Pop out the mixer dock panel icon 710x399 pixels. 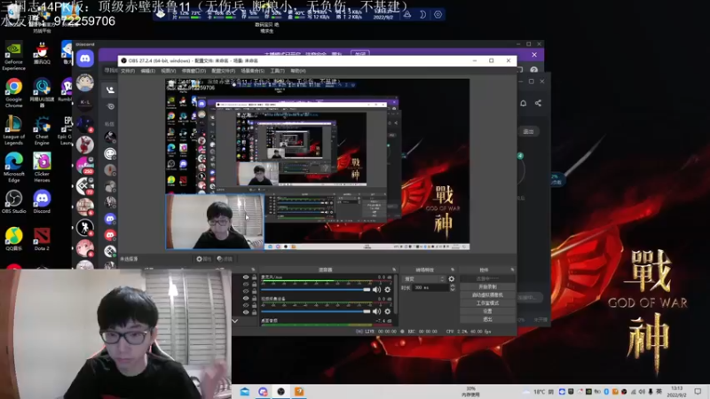pyautogui.click(x=394, y=270)
